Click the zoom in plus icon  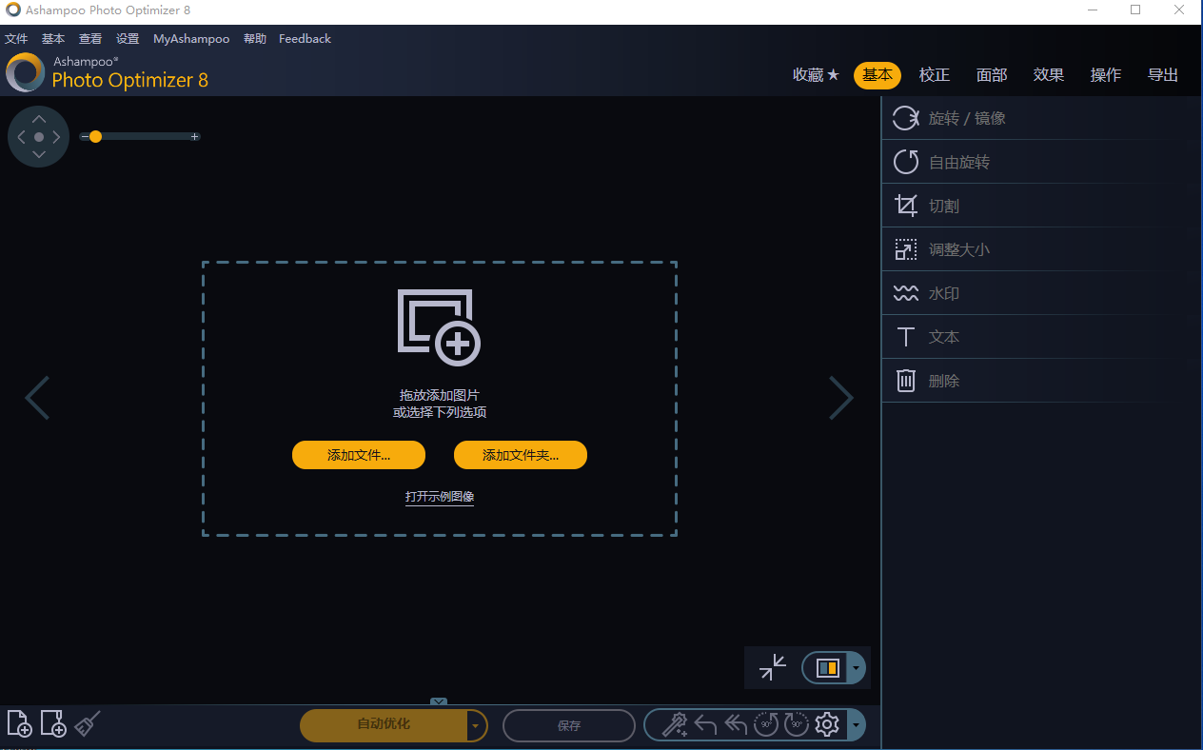tap(195, 137)
